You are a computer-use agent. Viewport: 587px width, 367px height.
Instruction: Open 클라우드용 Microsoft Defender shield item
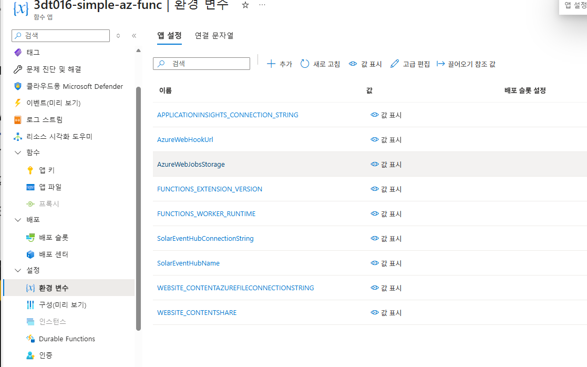pyautogui.click(x=68, y=86)
